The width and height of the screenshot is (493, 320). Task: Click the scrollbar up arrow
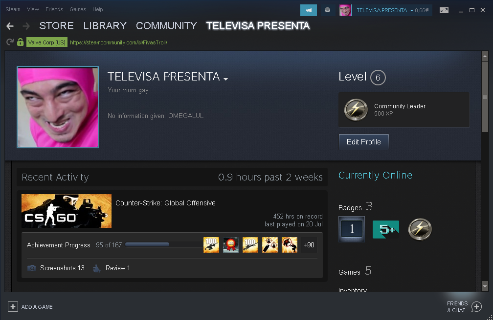click(485, 56)
